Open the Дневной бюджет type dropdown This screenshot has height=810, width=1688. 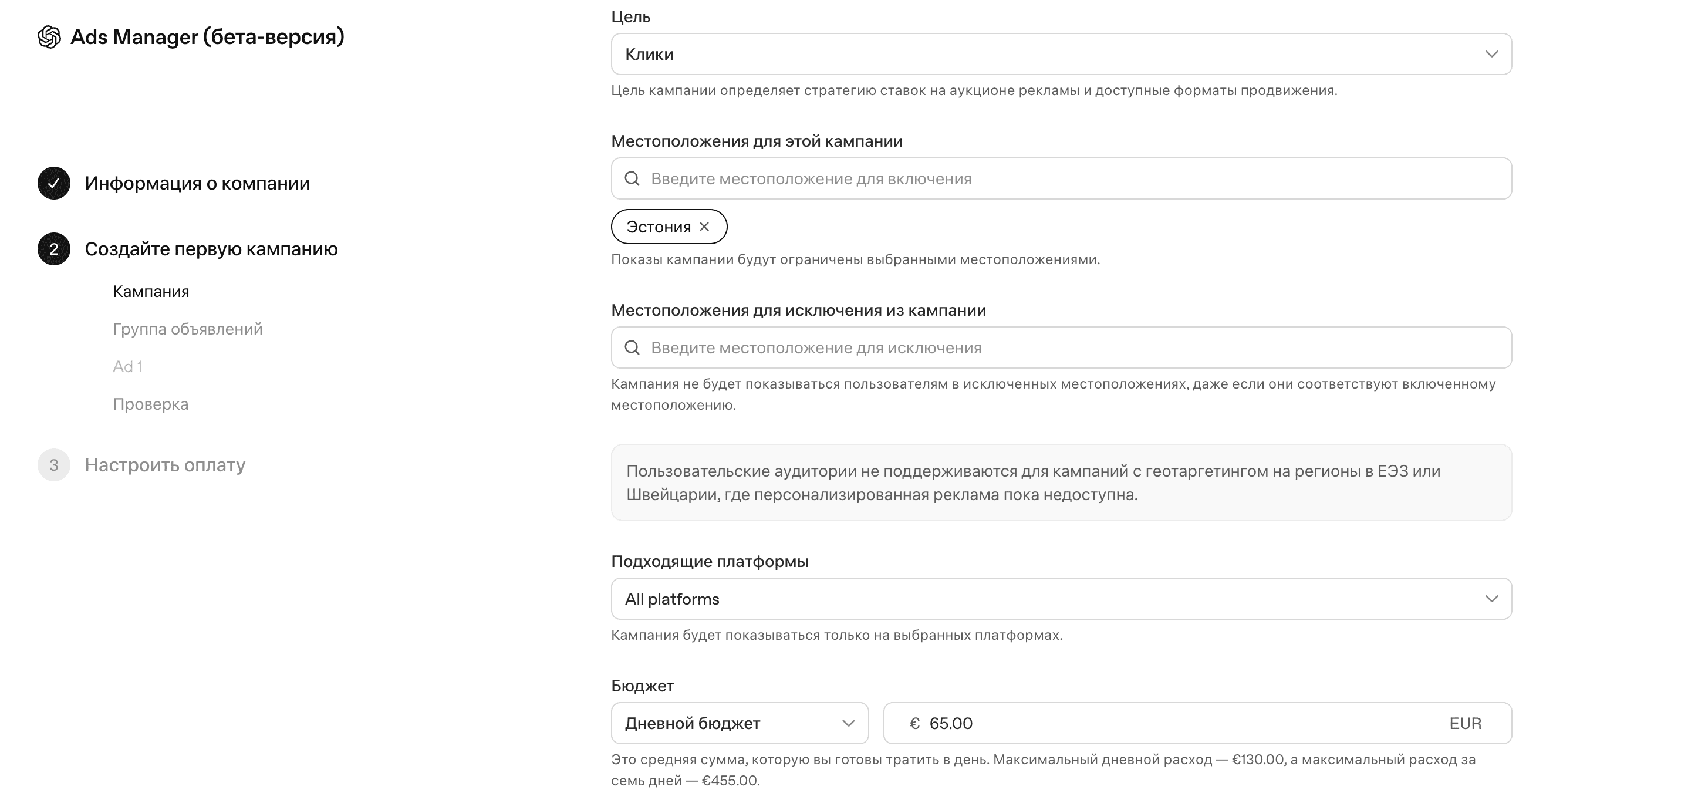(740, 724)
